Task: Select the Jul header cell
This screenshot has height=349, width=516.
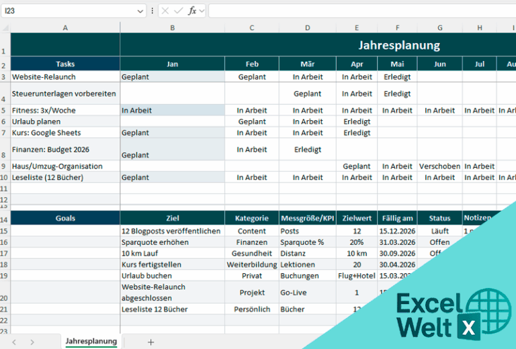Action: tap(480, 64)
